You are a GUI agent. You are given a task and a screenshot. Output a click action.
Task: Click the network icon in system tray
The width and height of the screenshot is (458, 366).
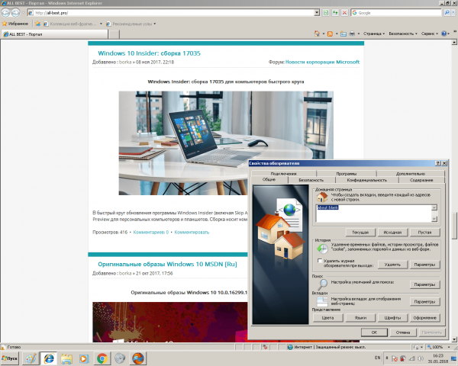(412, 358)
